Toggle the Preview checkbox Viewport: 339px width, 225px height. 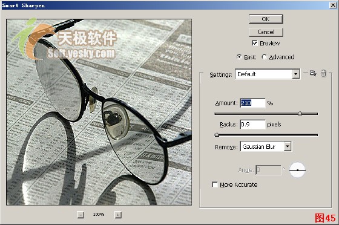(x=255, y=43)
